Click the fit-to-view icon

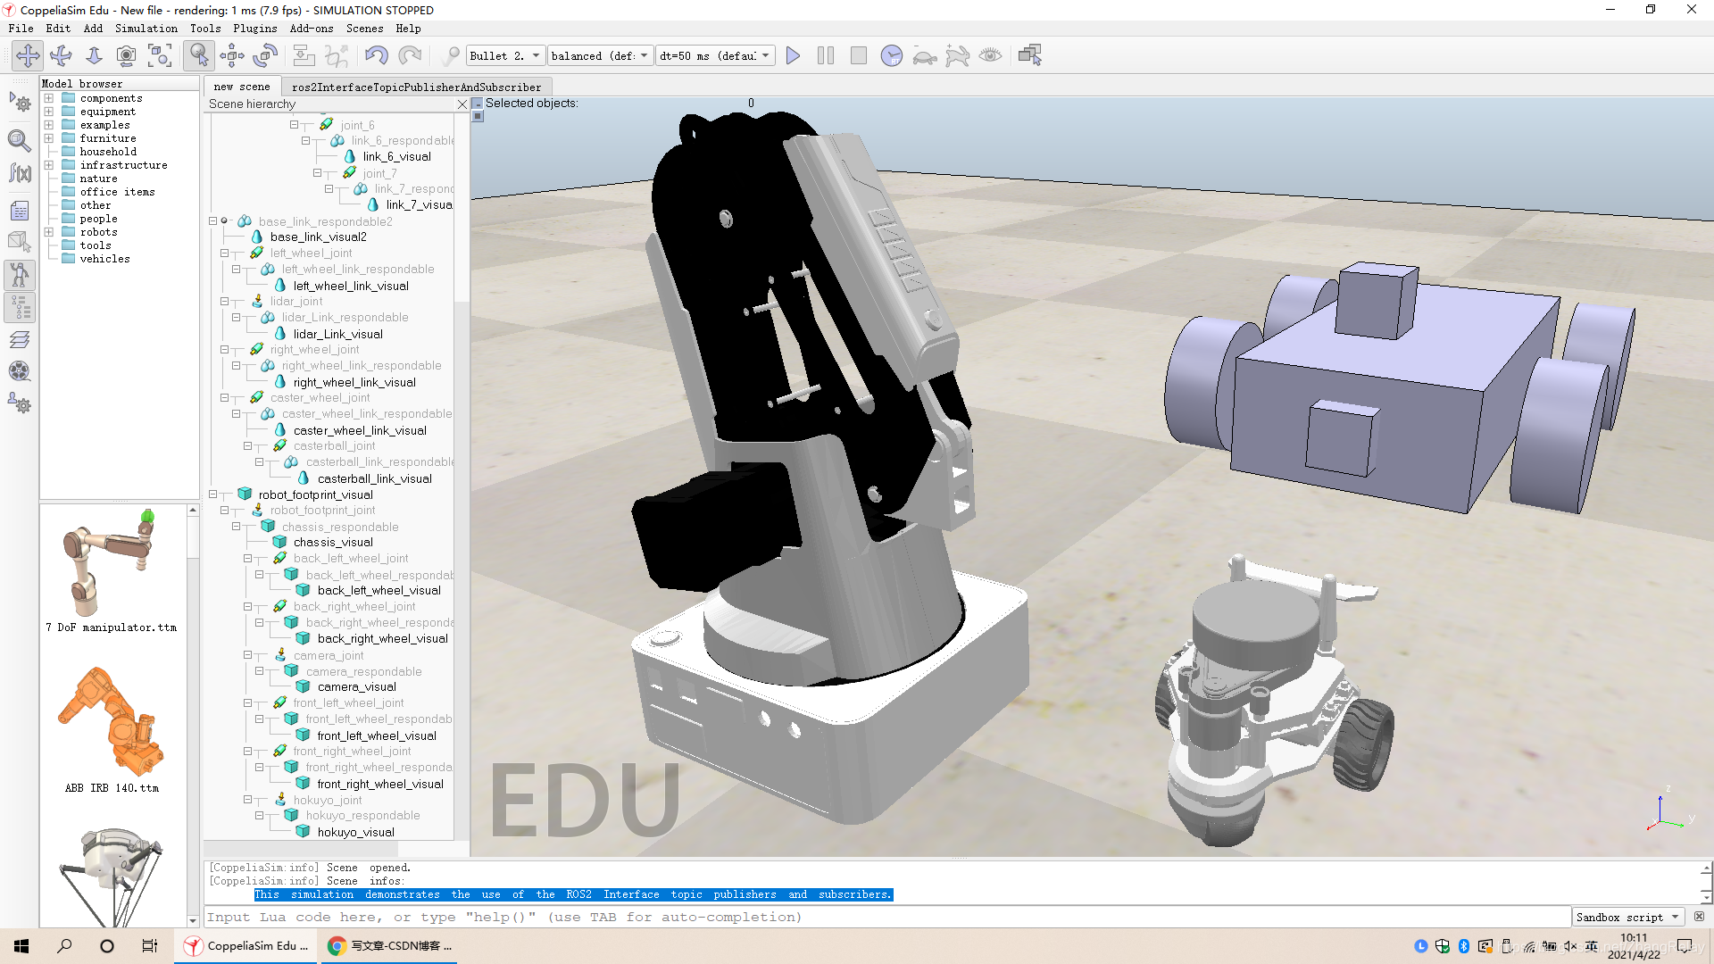(160, 55)
